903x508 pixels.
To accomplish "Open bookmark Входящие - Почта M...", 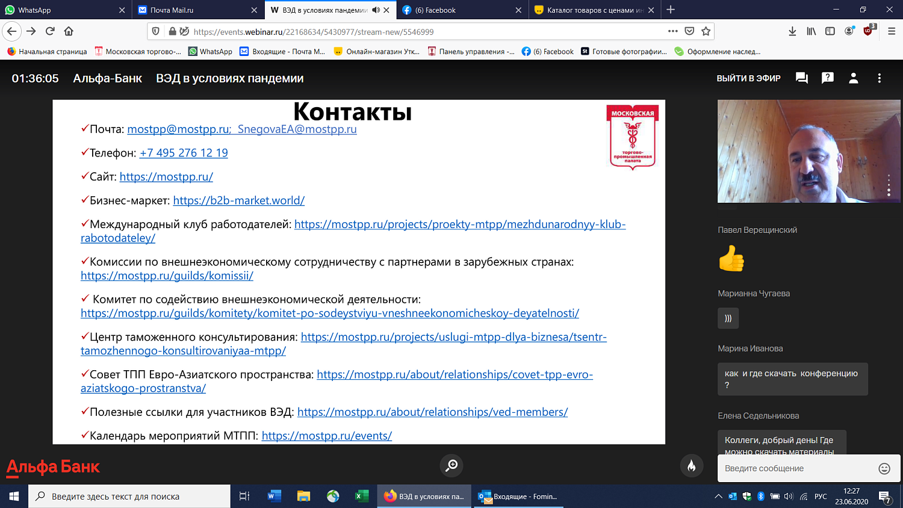I will (282, 52).
